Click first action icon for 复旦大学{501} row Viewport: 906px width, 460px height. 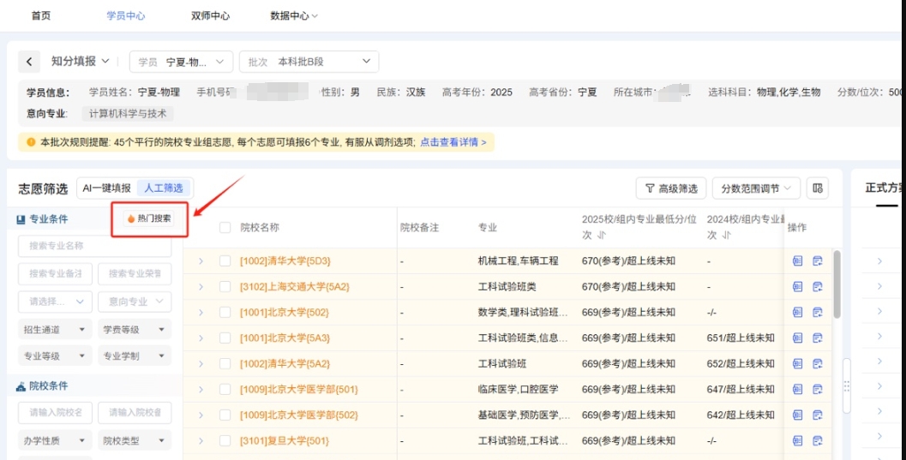pos(797,441)
